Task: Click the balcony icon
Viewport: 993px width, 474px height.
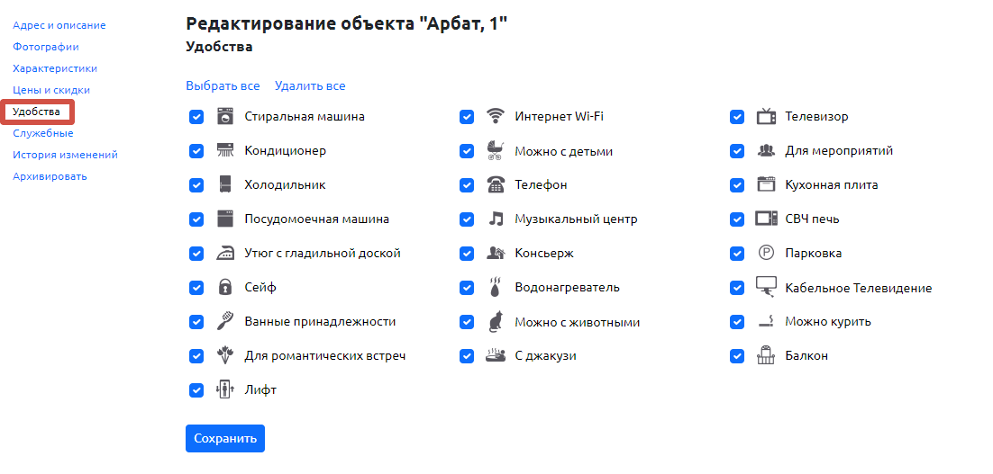Action: click(766, 356)
